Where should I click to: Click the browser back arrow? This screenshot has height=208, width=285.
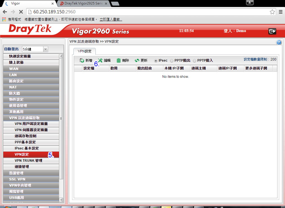[x=5, y=12]
